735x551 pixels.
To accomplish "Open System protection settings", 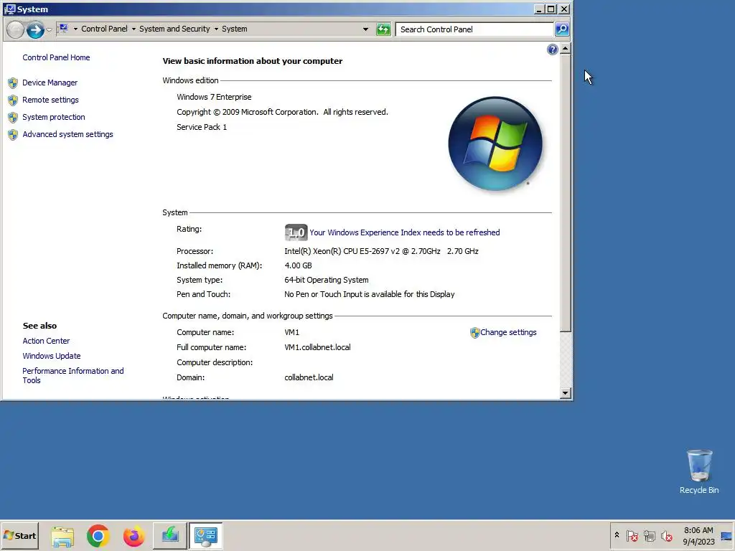I will pyautogui.click(x=53, y=117).
